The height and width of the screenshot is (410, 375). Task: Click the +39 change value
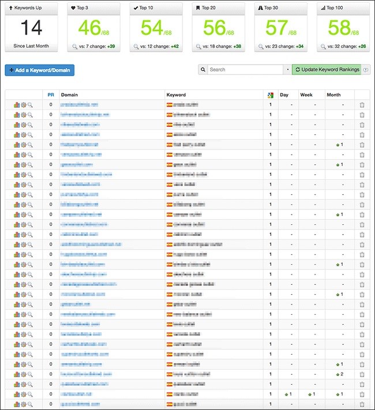[111, 46]
